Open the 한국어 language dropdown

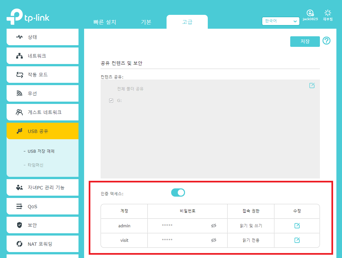pyautogui.click(x=280, y=21)
